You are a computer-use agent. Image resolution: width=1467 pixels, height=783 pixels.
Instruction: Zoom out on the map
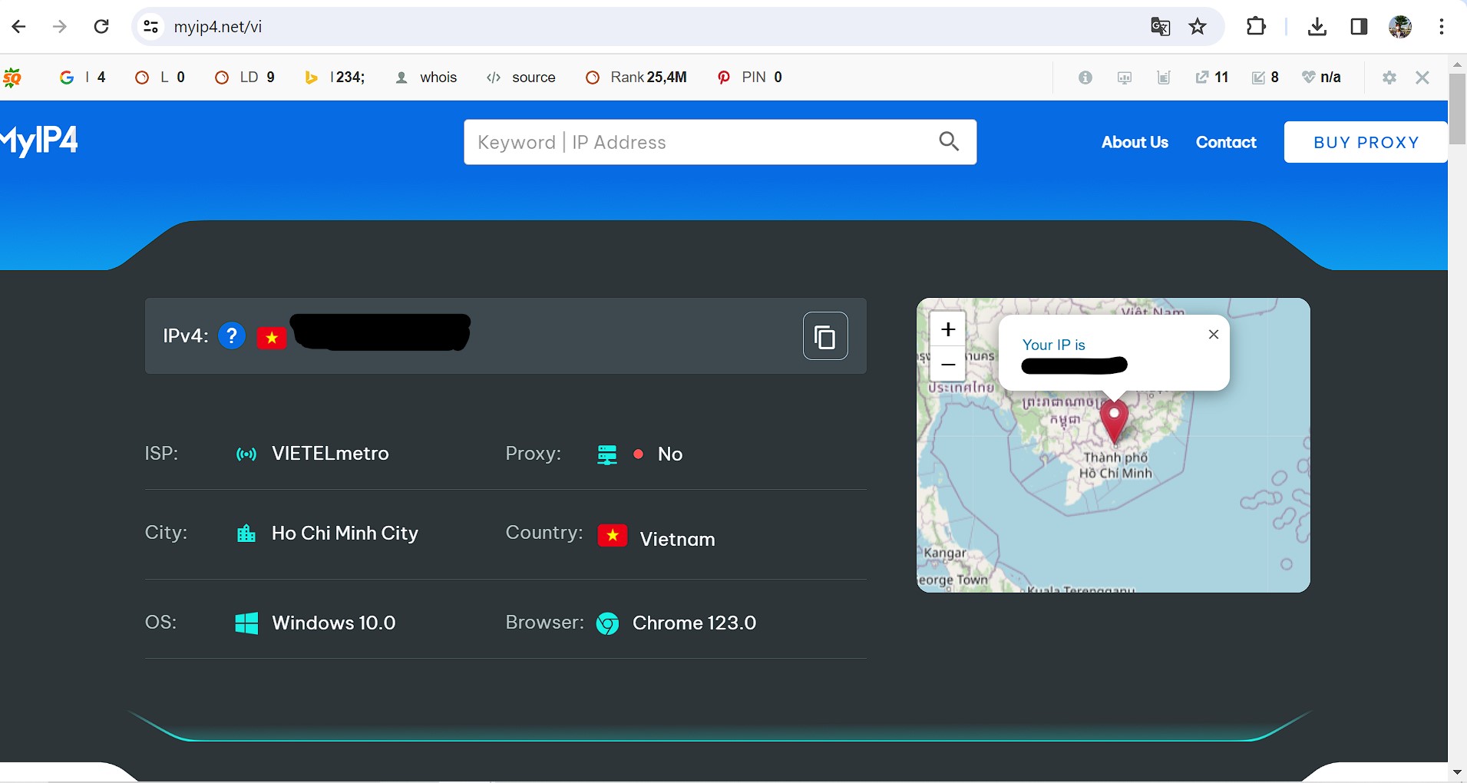948,364
